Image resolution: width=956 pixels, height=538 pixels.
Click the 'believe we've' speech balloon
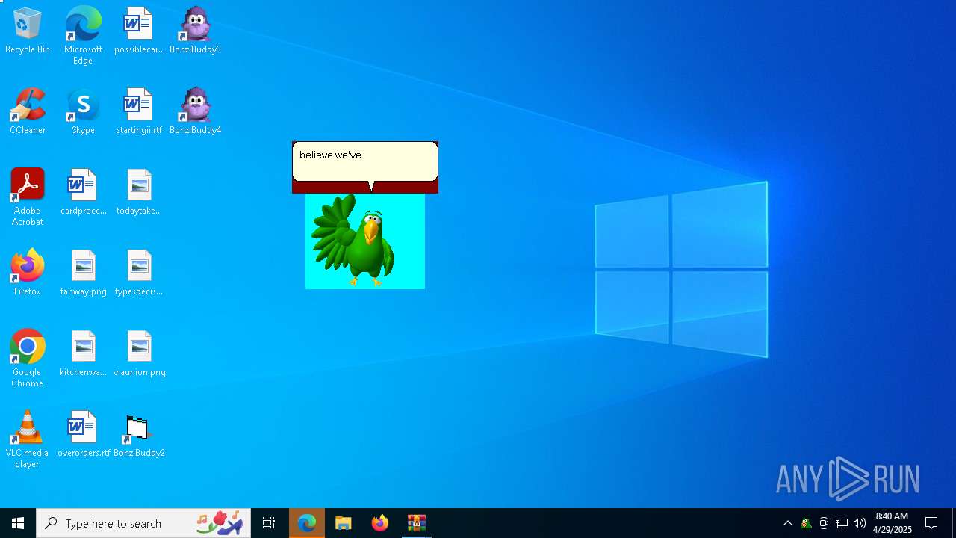364,161
